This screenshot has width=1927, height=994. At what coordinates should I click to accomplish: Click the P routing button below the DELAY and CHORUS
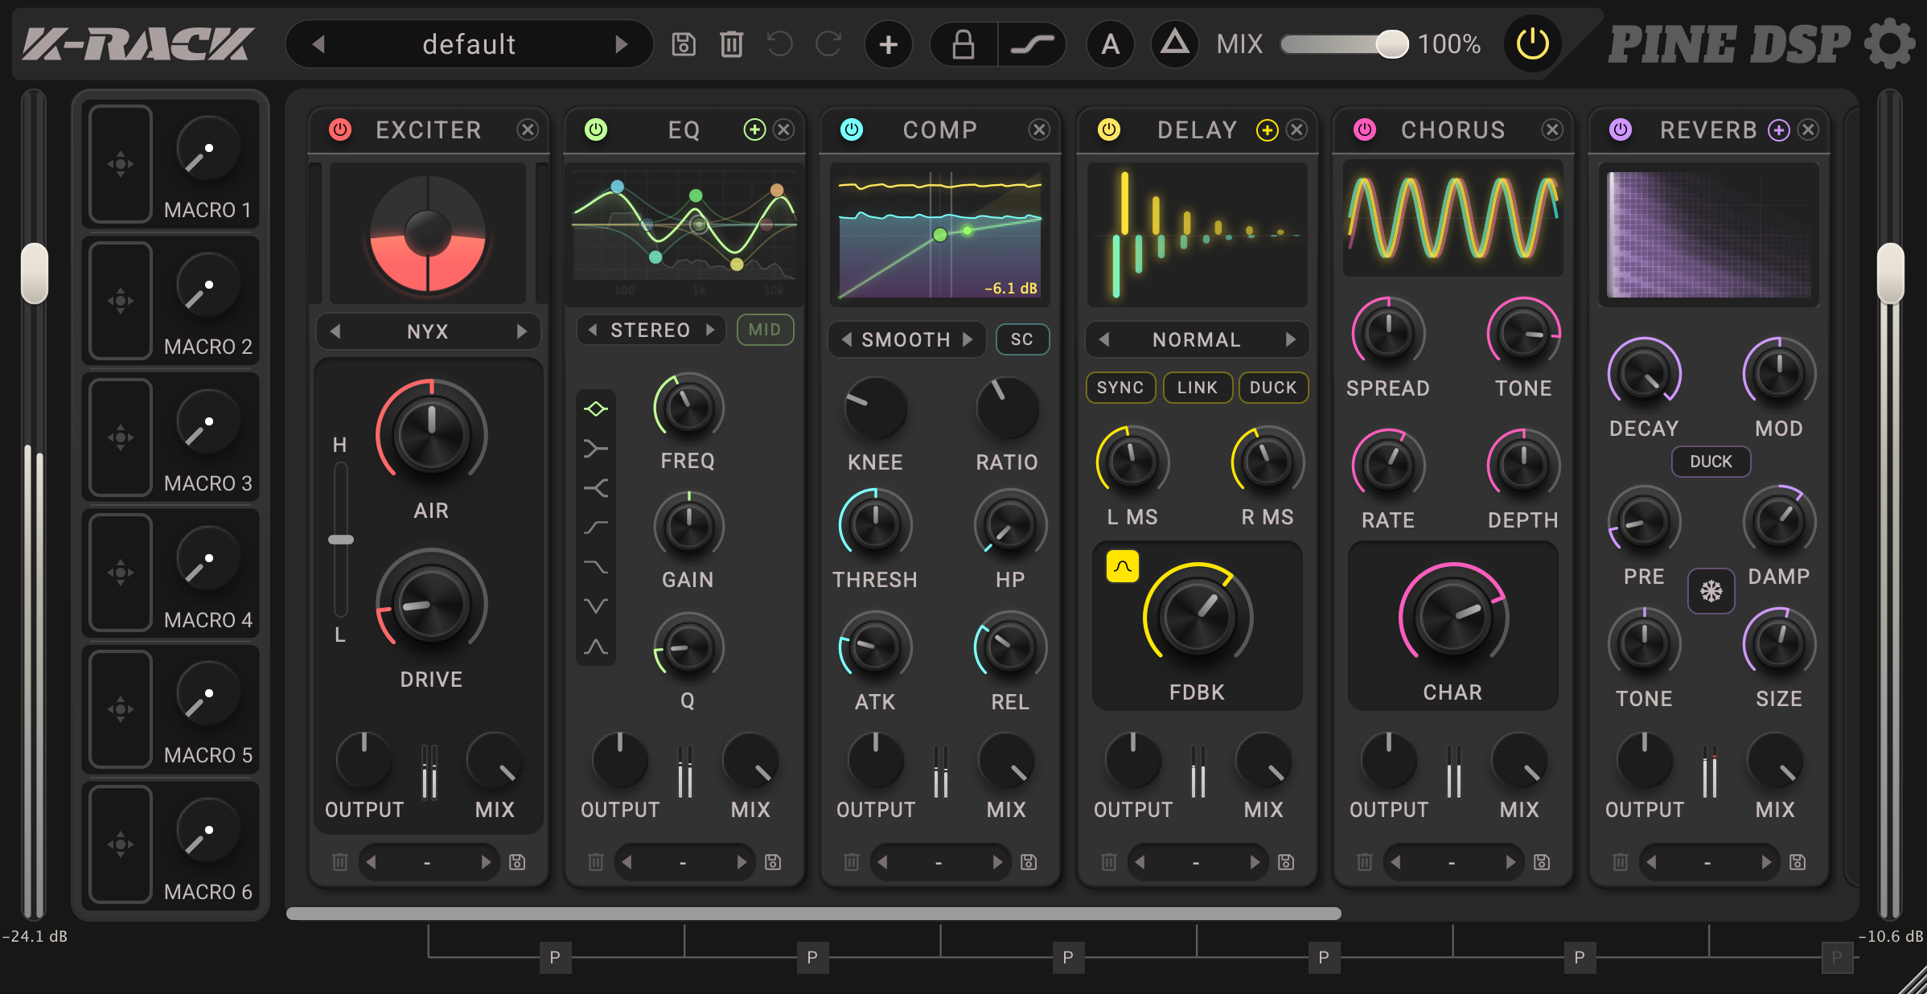coord(1324,957)
